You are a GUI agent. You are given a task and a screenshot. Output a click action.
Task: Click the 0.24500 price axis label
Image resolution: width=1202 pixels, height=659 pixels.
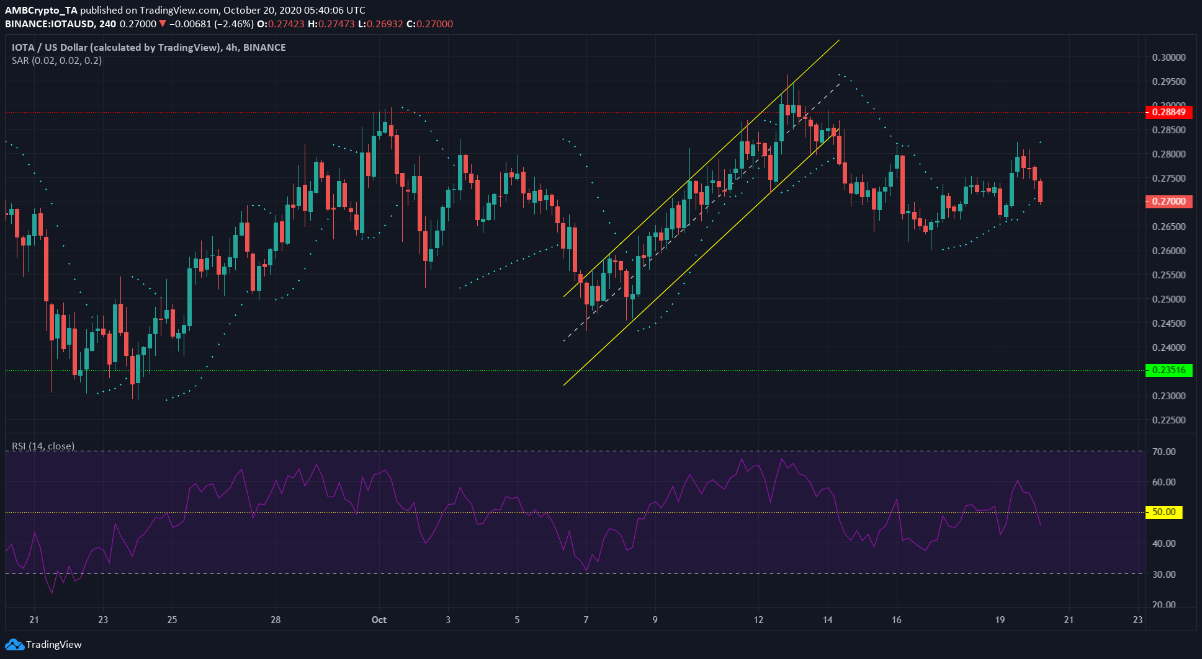(x=1168, y=324)
